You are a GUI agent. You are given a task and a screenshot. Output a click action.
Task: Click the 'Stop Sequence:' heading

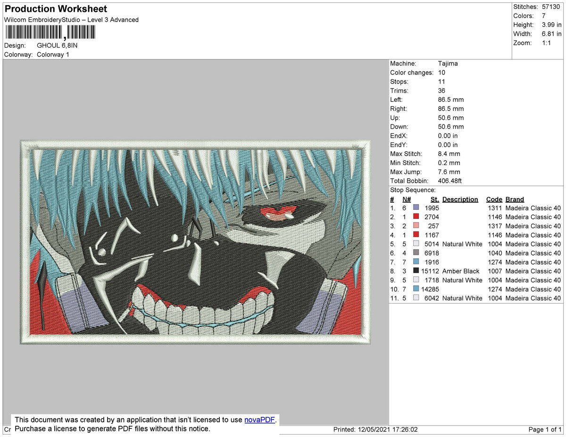pos(413,190)
